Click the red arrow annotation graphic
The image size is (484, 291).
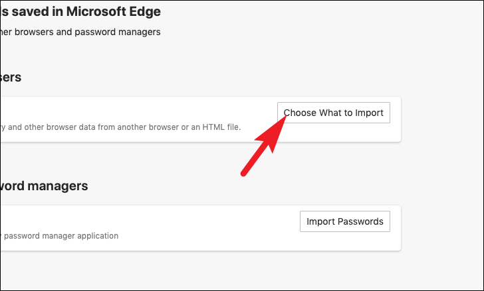click(x=263, y=146)
